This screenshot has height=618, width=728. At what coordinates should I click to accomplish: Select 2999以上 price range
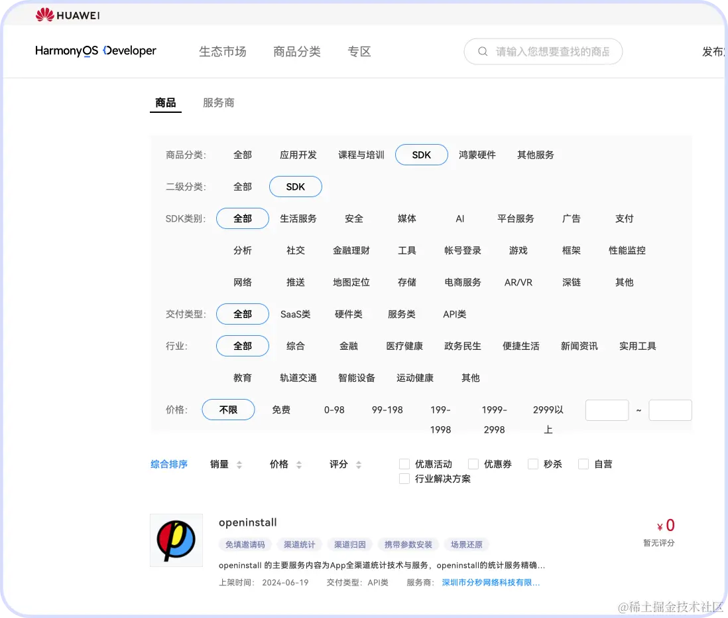pyautogui.click(x=548, y=420)
